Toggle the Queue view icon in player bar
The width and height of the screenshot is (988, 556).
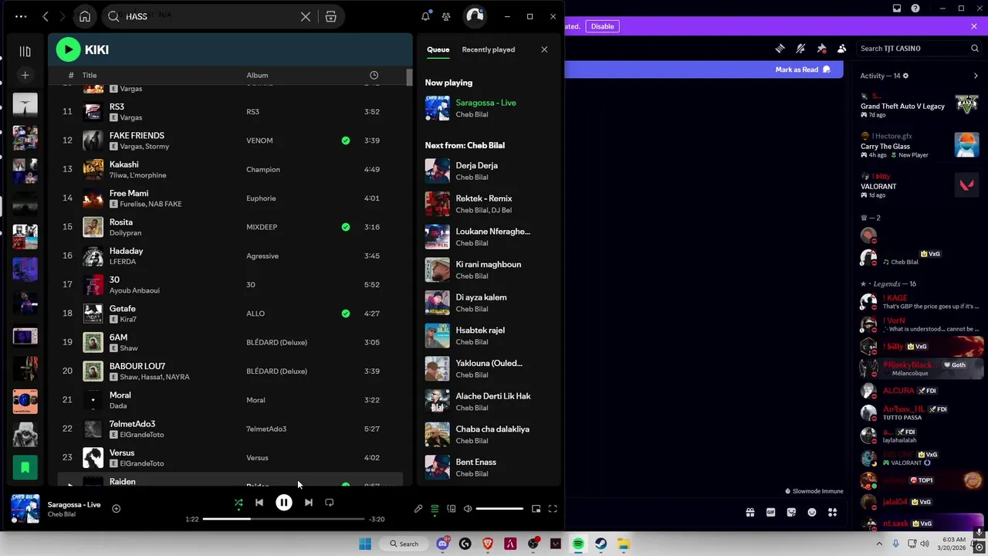point(435,509)
